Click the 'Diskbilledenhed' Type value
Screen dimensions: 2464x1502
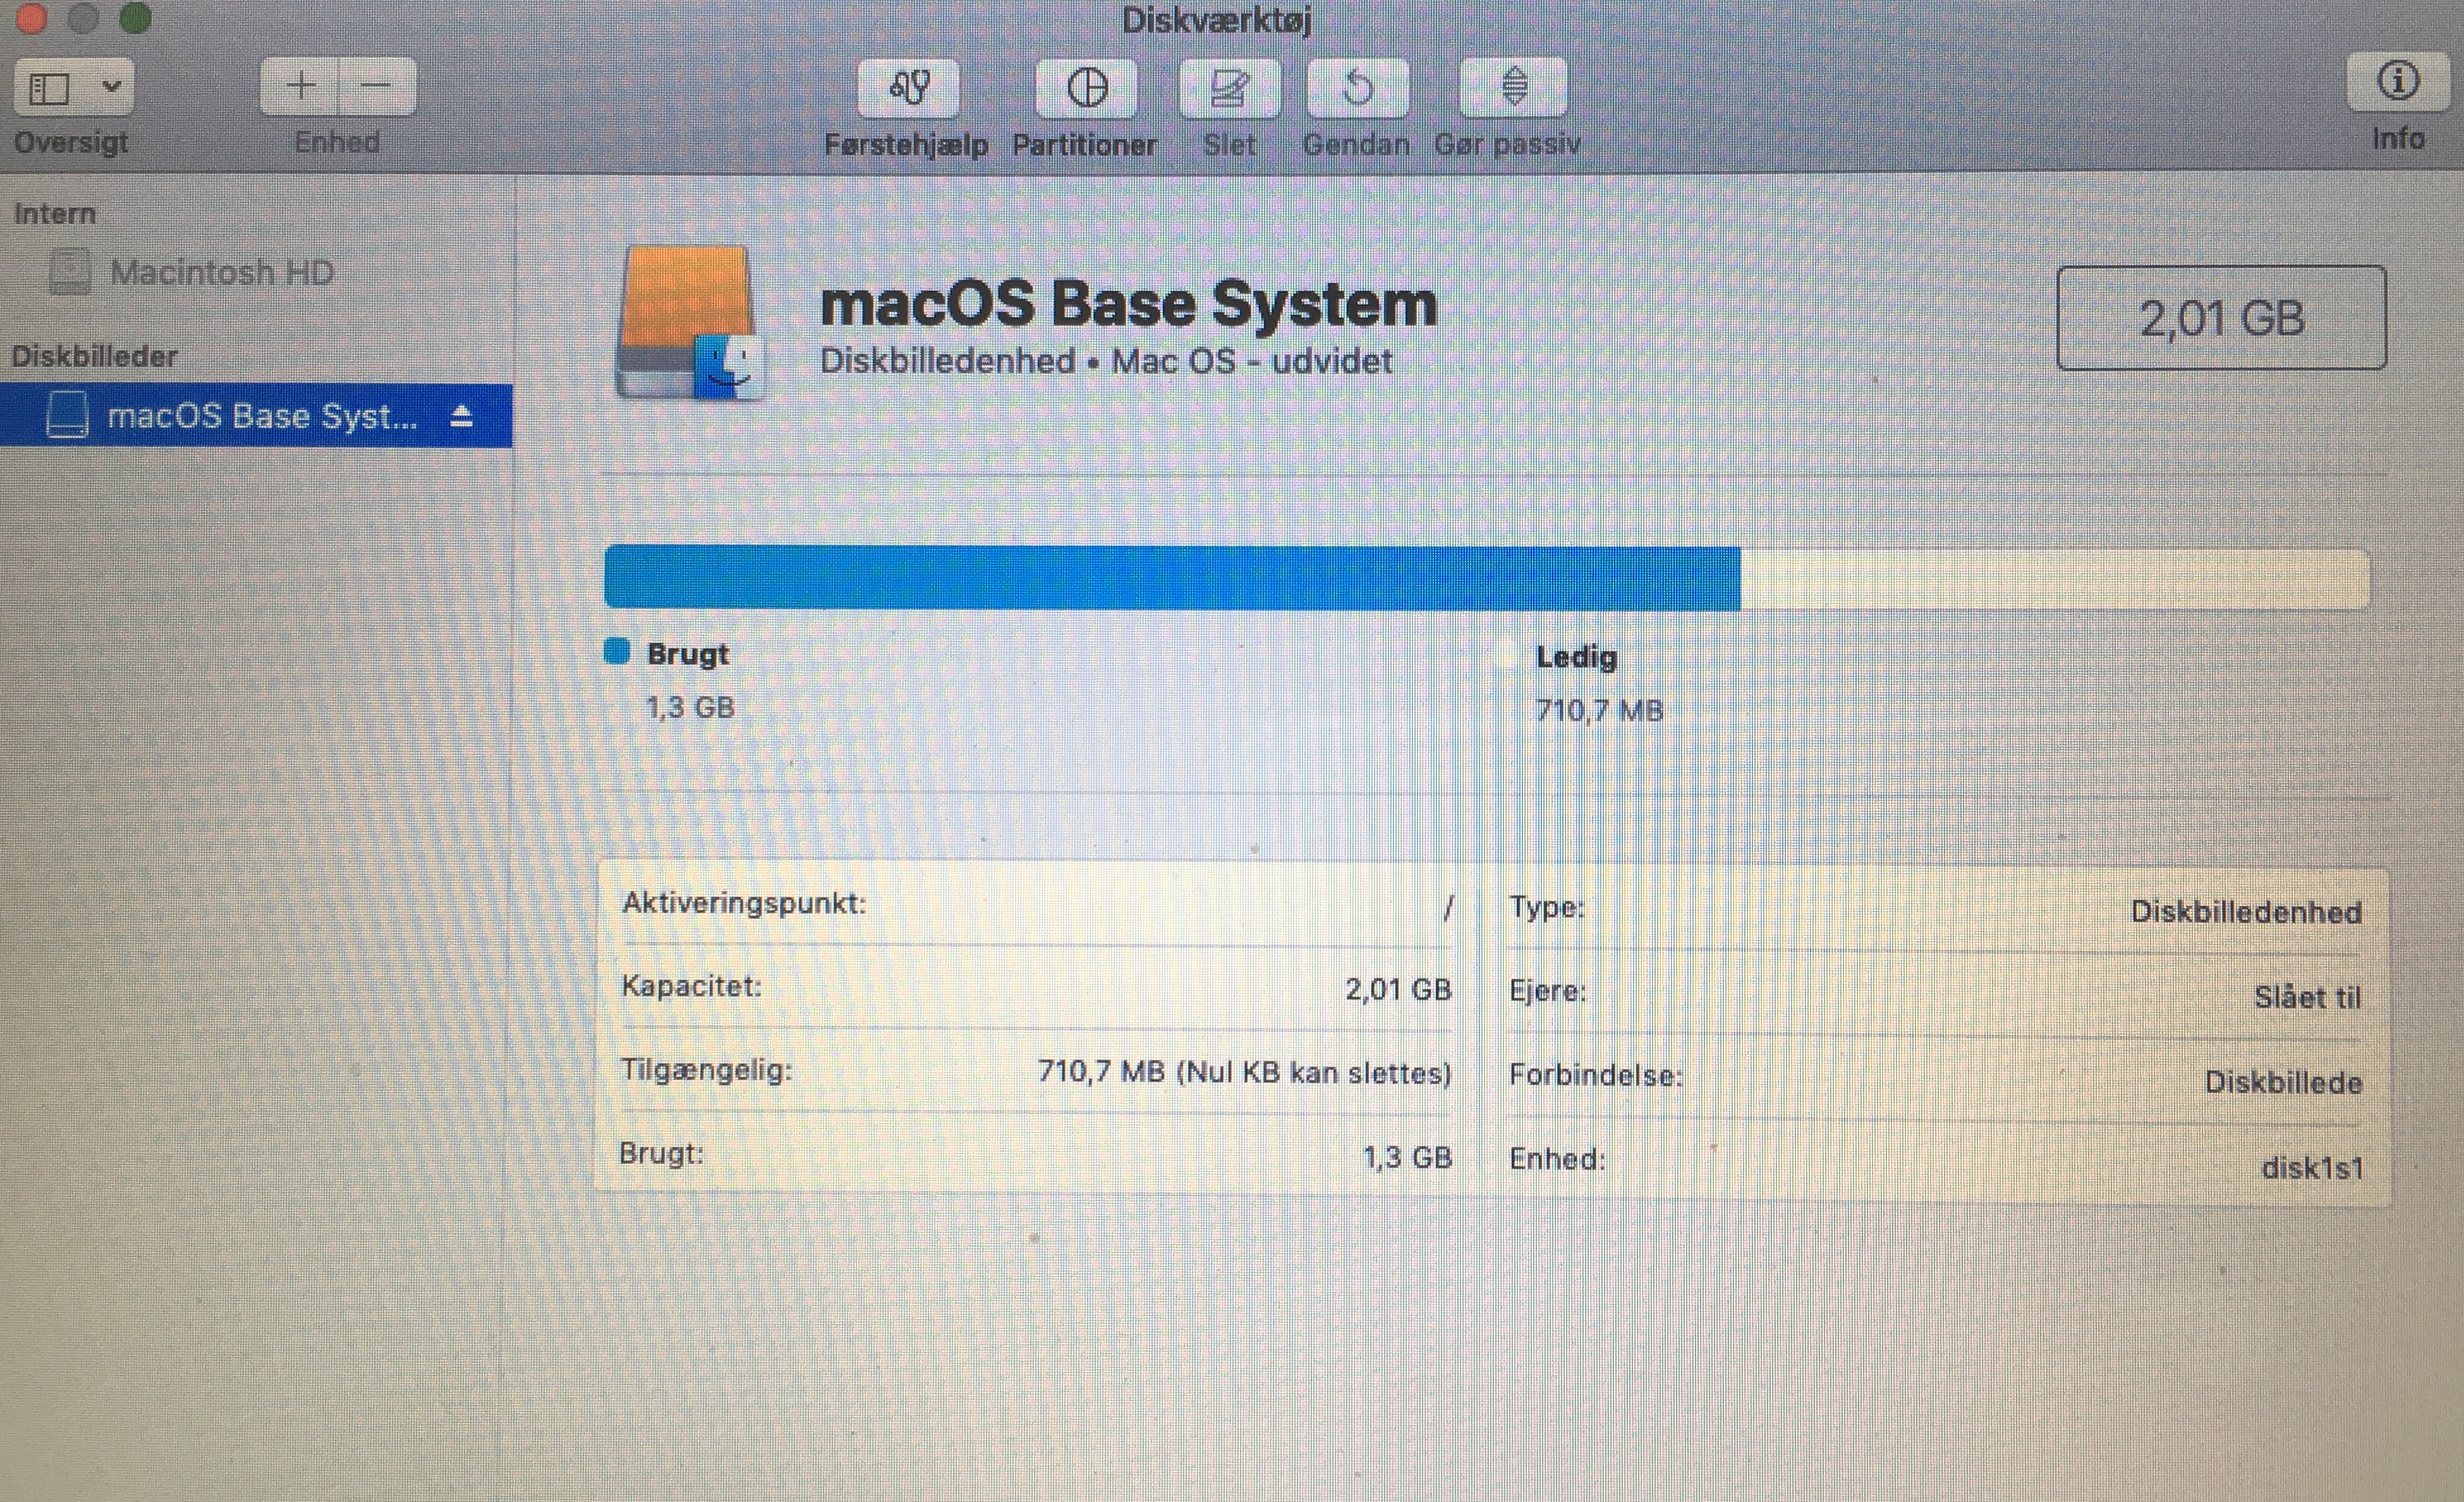[x=2246, y=912]
